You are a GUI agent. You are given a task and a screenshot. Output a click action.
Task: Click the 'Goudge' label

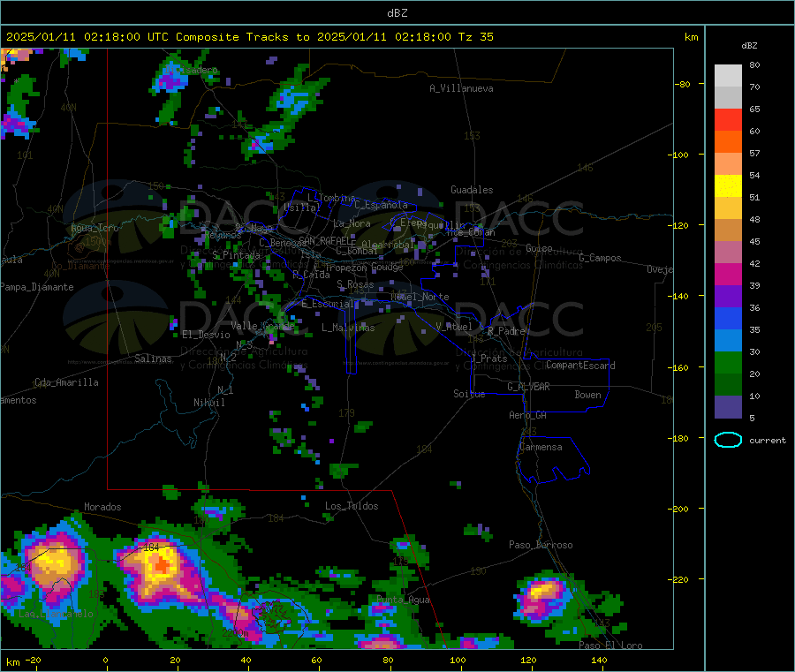(387, 267)
